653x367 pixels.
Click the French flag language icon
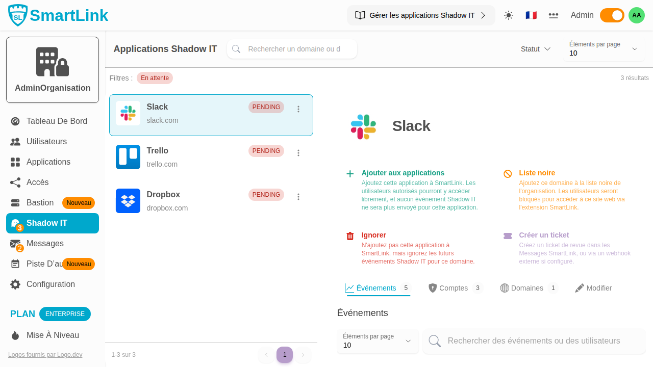point(531,15)
